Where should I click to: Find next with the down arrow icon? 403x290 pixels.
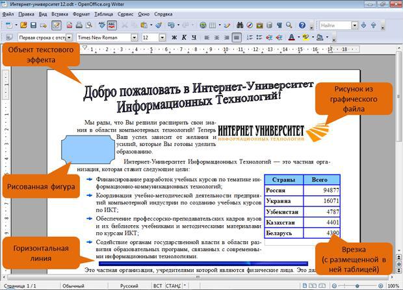363,25
